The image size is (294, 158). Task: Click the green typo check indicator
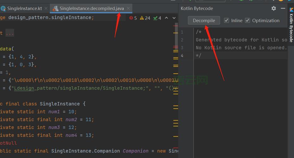[x=157, y=18]
